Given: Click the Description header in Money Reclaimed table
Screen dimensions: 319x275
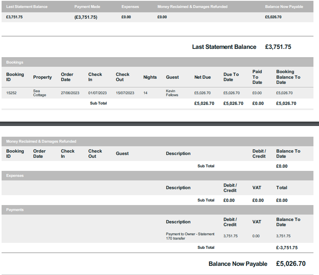Looking at the screenshot, I should 178,153.
